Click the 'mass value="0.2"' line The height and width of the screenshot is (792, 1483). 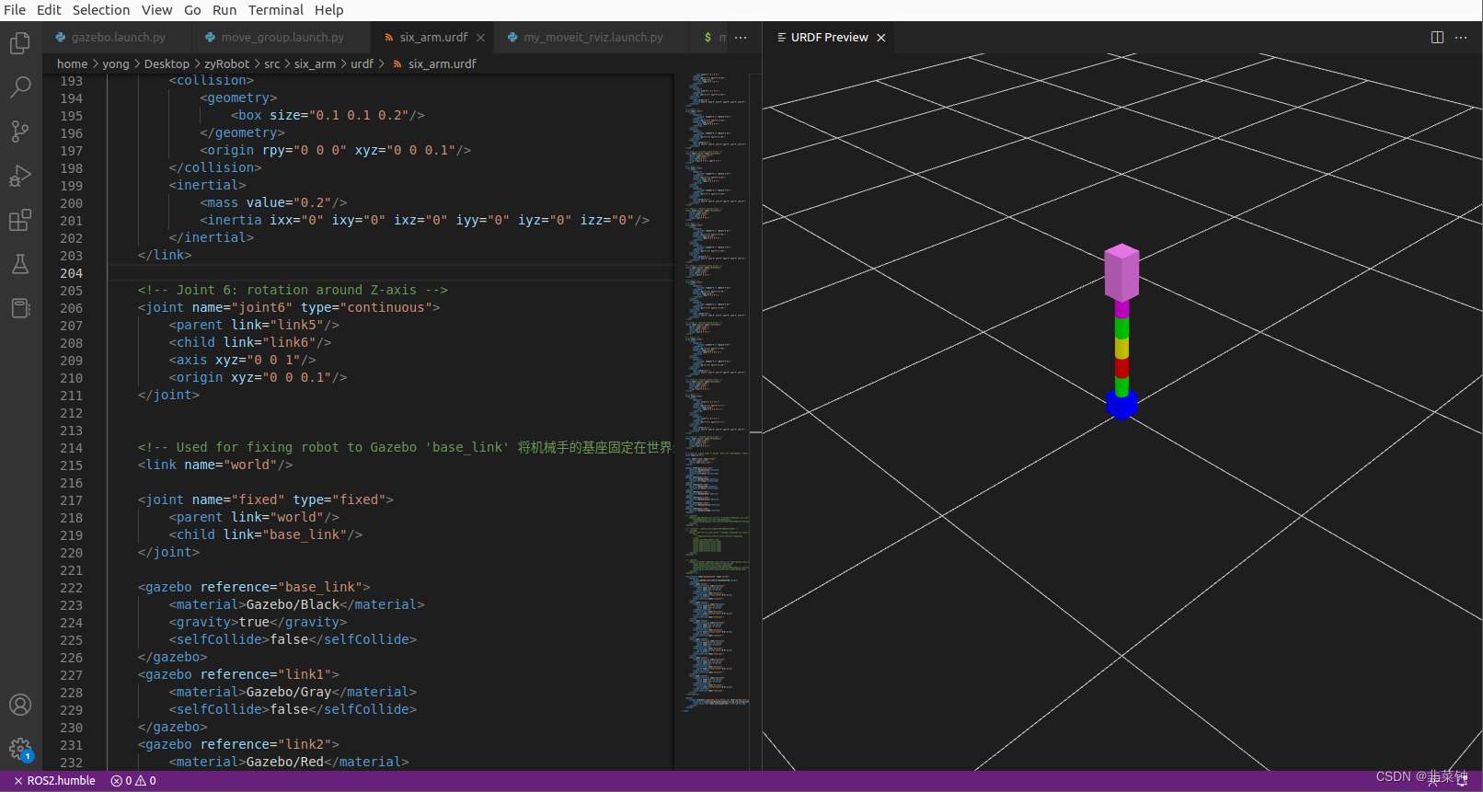273,203
